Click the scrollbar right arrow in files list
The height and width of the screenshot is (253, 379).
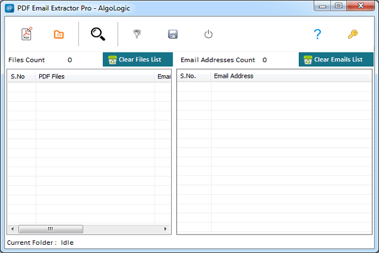[165, 229]
